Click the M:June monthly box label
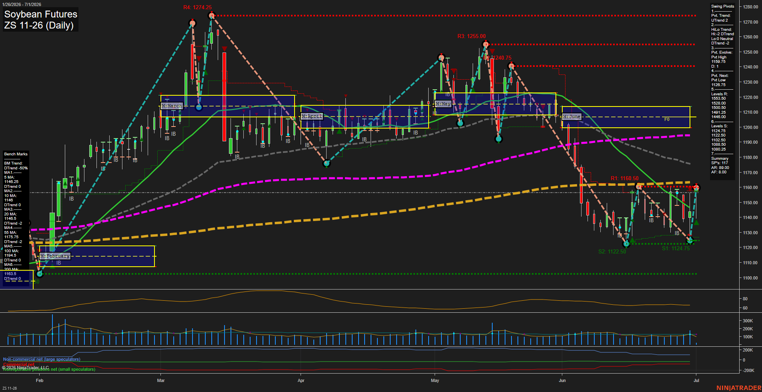The width and height of the screenshot is (762, 392). click(x=571, y=117)
